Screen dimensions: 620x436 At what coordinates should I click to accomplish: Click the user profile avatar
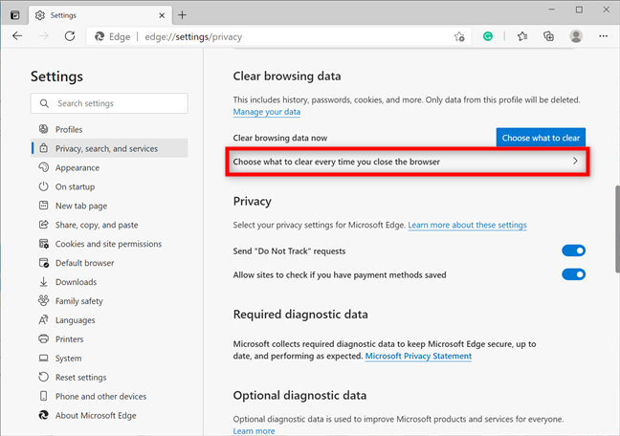tap(576, 36)
